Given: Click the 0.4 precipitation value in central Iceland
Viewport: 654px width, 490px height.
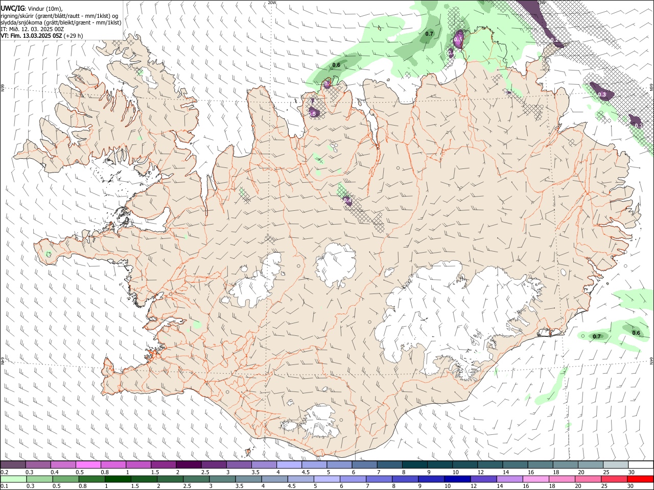Looking at the screenshot, I should point(347,201).
